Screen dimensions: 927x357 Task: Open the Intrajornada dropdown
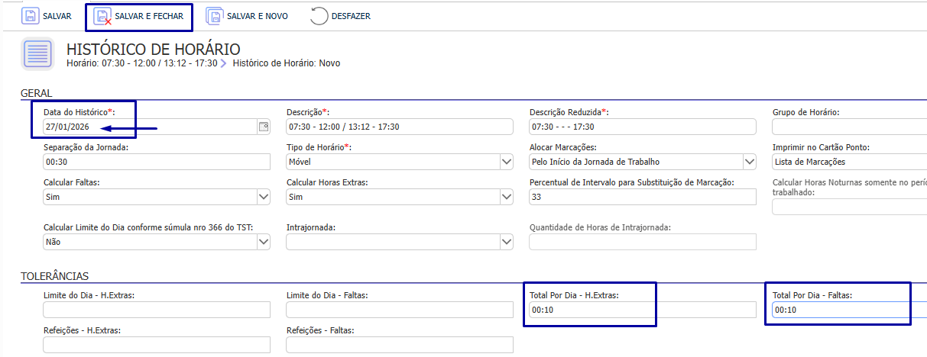(506, 242)
